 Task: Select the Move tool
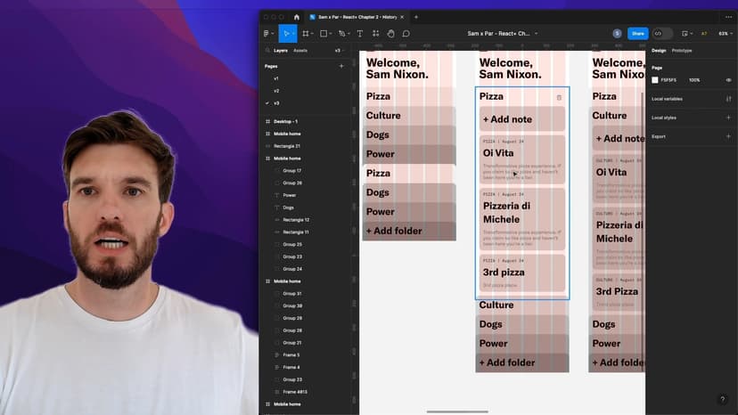coord(286,34)
